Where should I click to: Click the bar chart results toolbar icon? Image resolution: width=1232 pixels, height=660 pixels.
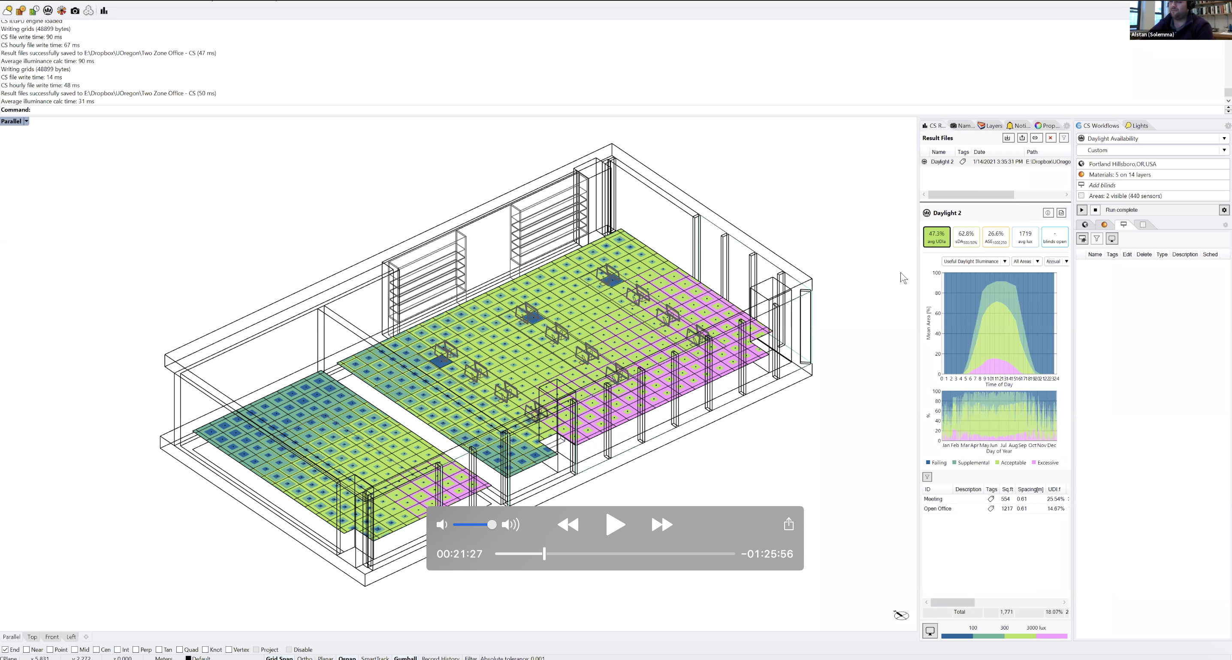click(x=104, y=11)
